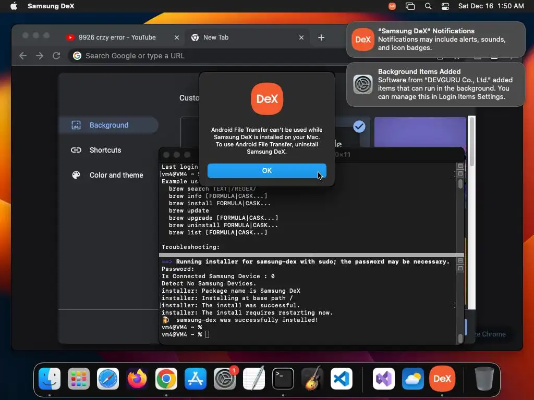Reload the Chrome page
The width and height of the screenshot is (534, 400).
tap(56, 56)
